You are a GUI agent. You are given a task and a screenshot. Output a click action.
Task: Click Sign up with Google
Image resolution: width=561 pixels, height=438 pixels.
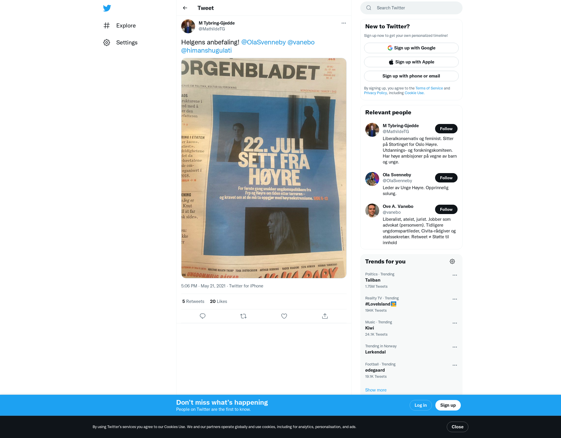pyautogui.click(x=411, y=48)
